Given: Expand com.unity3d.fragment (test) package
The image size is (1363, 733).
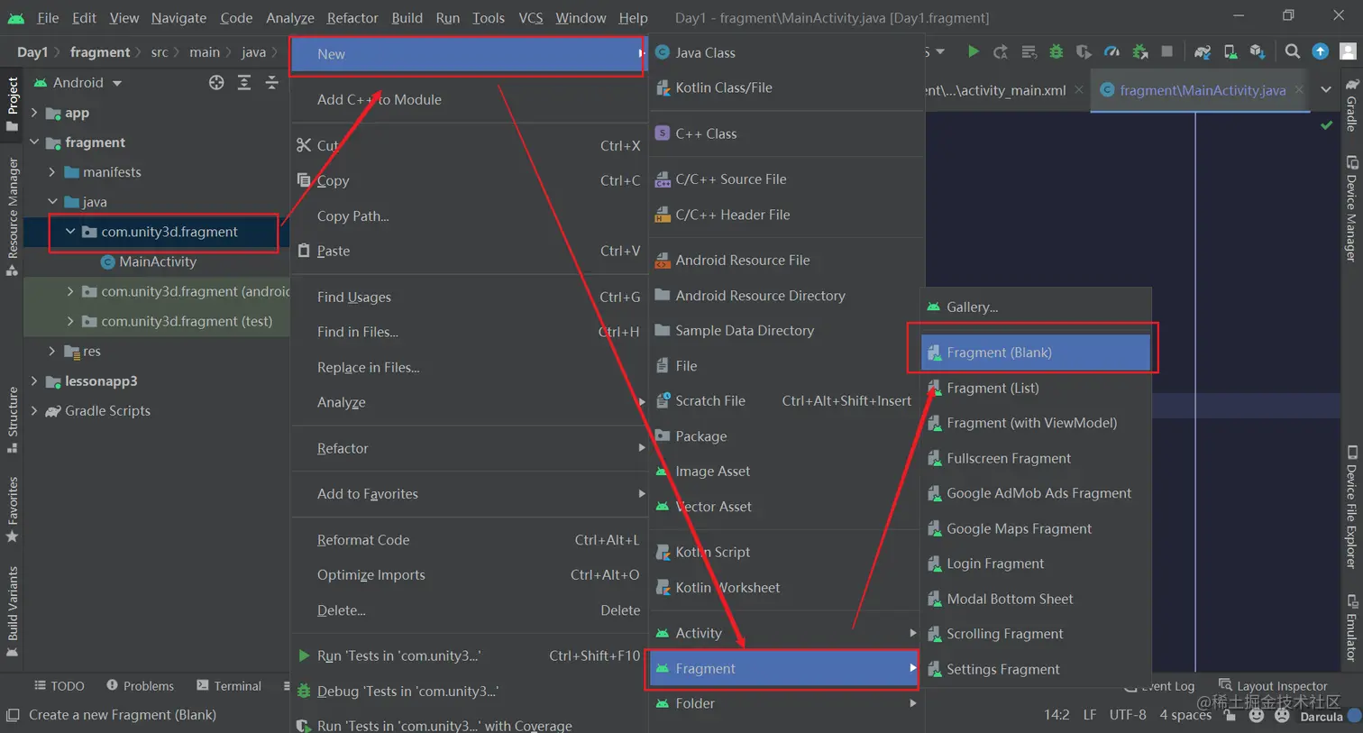Looking at the screenshot, I should [70, 321].
